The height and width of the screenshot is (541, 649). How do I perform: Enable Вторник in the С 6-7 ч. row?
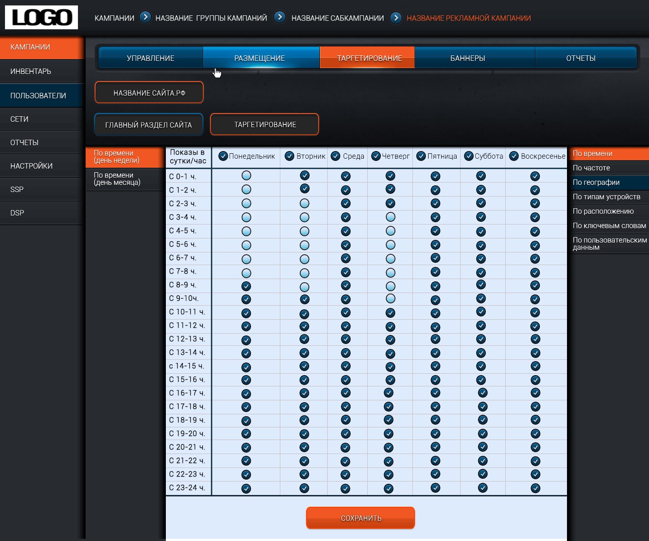tap(305, 259)
